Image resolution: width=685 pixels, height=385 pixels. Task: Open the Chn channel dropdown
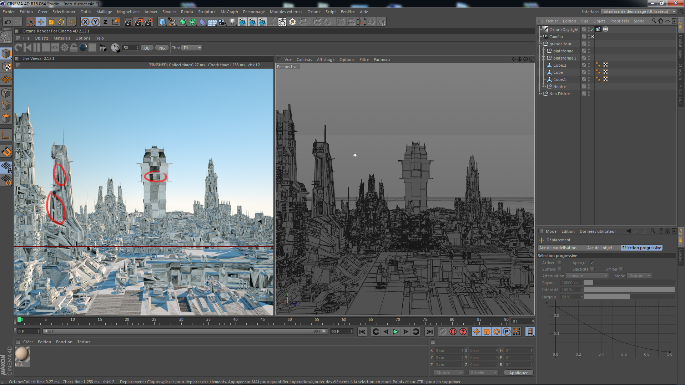click(x=192, y=48)
